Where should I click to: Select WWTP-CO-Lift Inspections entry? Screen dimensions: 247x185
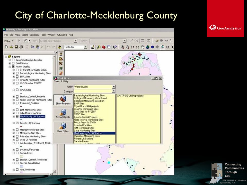point(130,96)
